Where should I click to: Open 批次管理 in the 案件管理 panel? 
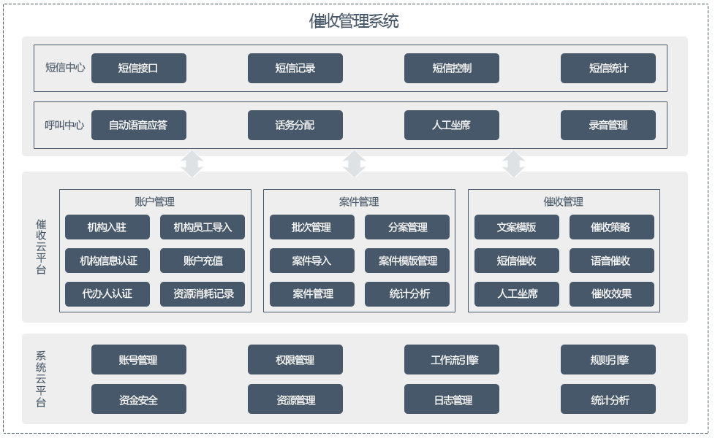point(311,227)
